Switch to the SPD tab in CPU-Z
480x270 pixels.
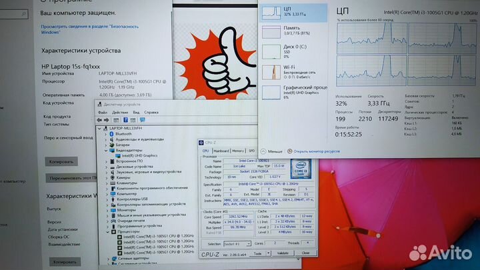click(251, 151)
